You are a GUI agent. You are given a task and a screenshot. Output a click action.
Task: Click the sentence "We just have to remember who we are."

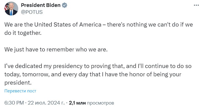click(x=56, y=49)
